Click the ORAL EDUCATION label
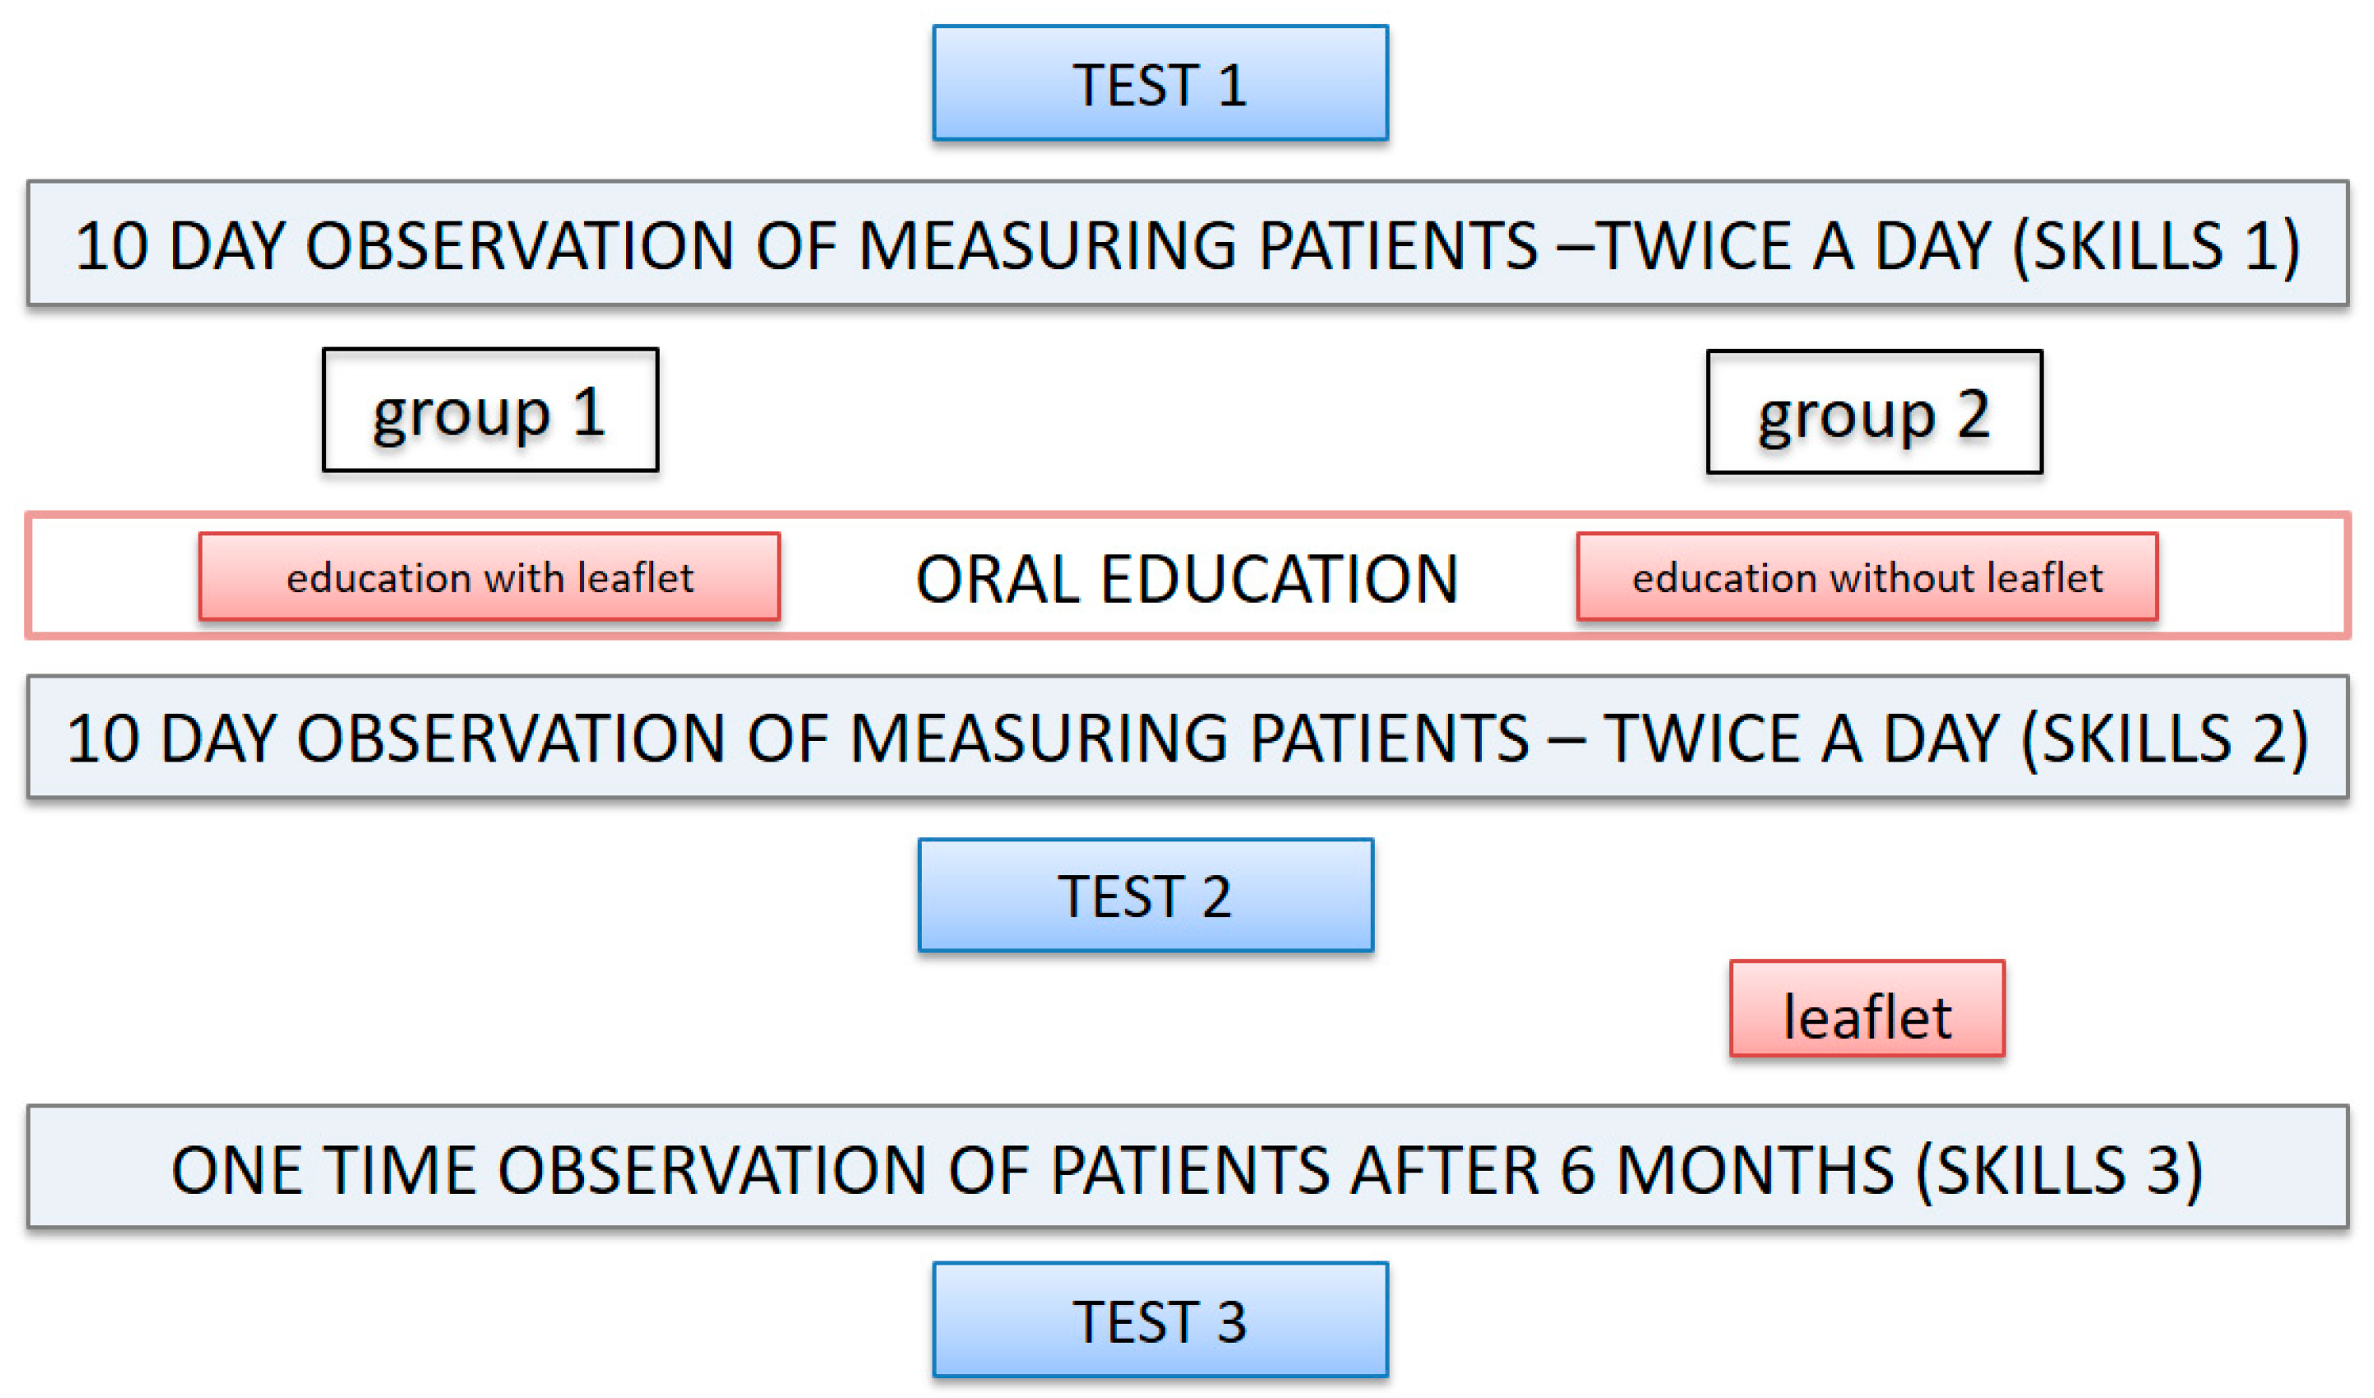 [1186, 579]
